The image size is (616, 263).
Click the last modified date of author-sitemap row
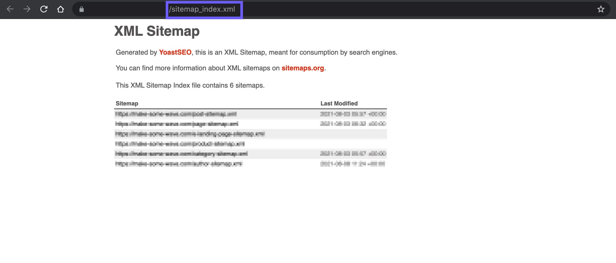[353, 164]
